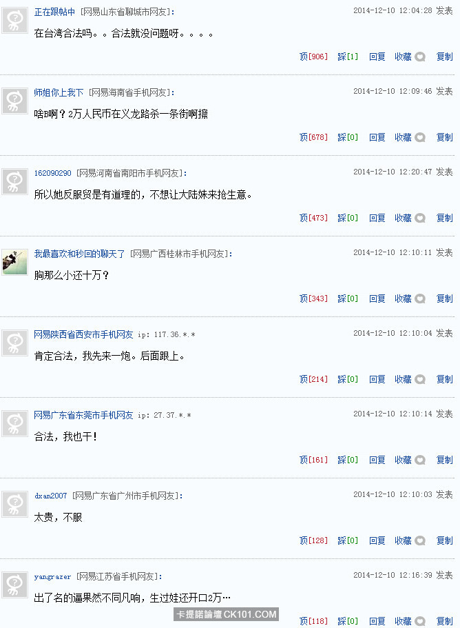460x628 pixels.
Task: Click the panda avatar of 我最喜欢和秒回的聊天了
Action: coord(14,263)
